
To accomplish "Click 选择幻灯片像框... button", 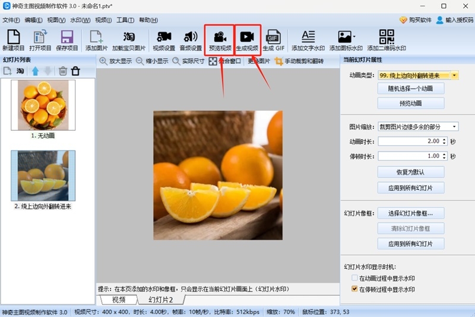I will click(x=411, y=214).
